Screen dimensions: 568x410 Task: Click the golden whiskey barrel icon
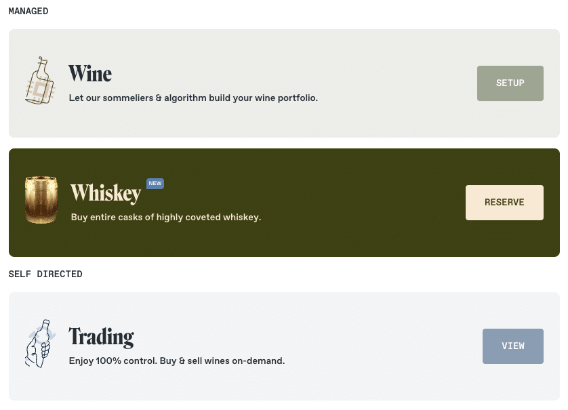[x=41, y=199]
